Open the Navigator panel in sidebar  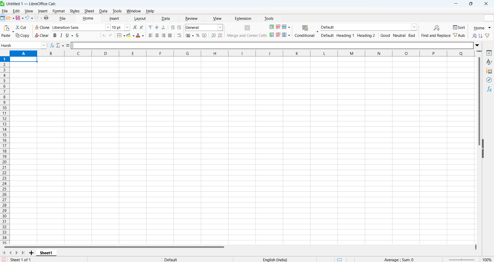489,80
